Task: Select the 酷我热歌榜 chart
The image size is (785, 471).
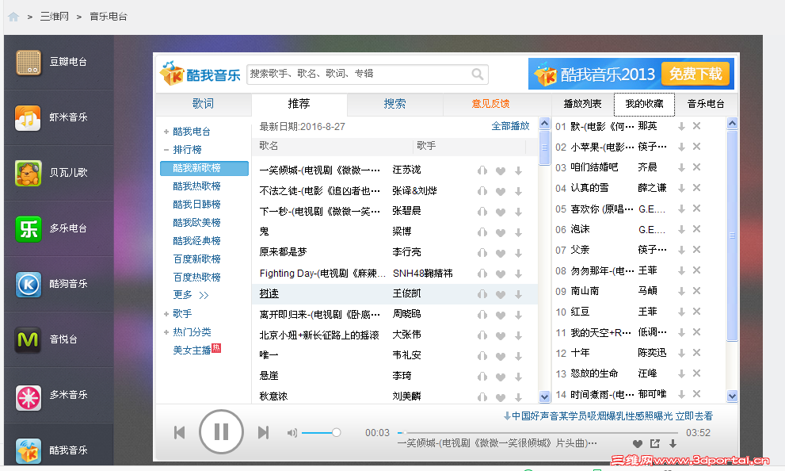Action: tap(196, 186)
